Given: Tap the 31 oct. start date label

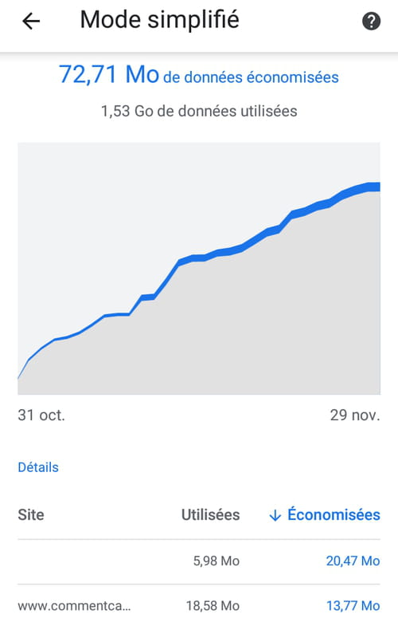Looking at the screenshot, I should pyautogui.click(x=41, y=415).
